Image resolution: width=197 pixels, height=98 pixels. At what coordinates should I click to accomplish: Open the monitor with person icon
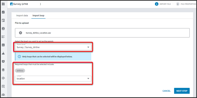pyautogui.click(x=3, y=61)
